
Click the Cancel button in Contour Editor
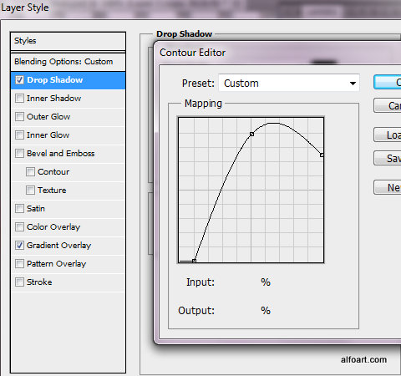388,105
